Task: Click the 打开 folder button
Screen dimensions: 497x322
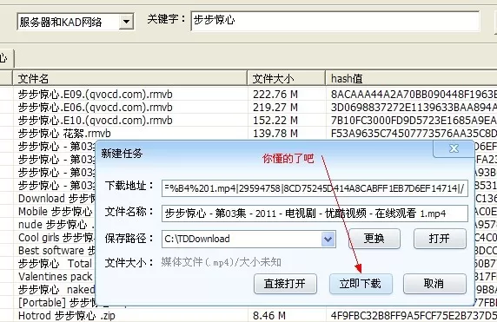Action: [440, 239]
